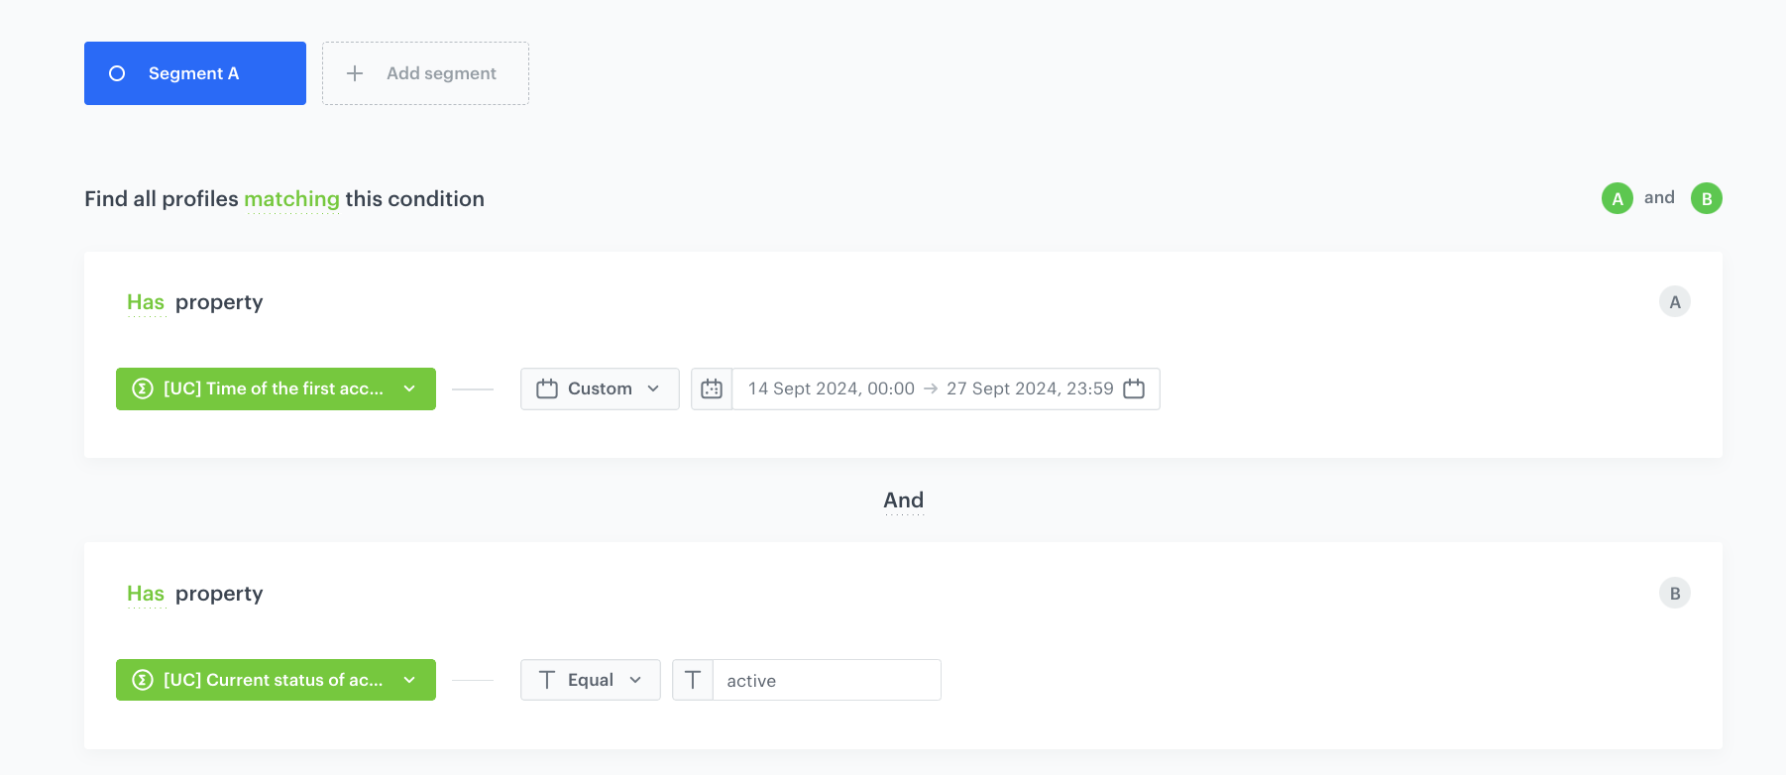Click inside the active value input field

826,680
